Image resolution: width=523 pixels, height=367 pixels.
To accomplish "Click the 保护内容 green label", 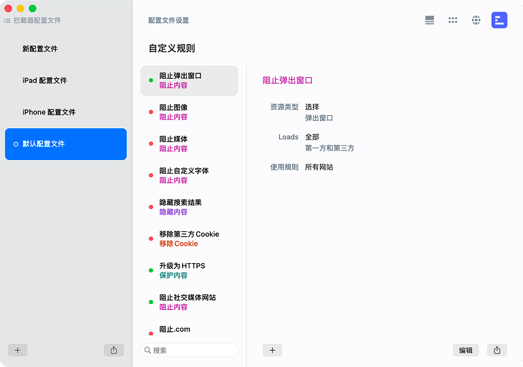I will pos(173,275).
